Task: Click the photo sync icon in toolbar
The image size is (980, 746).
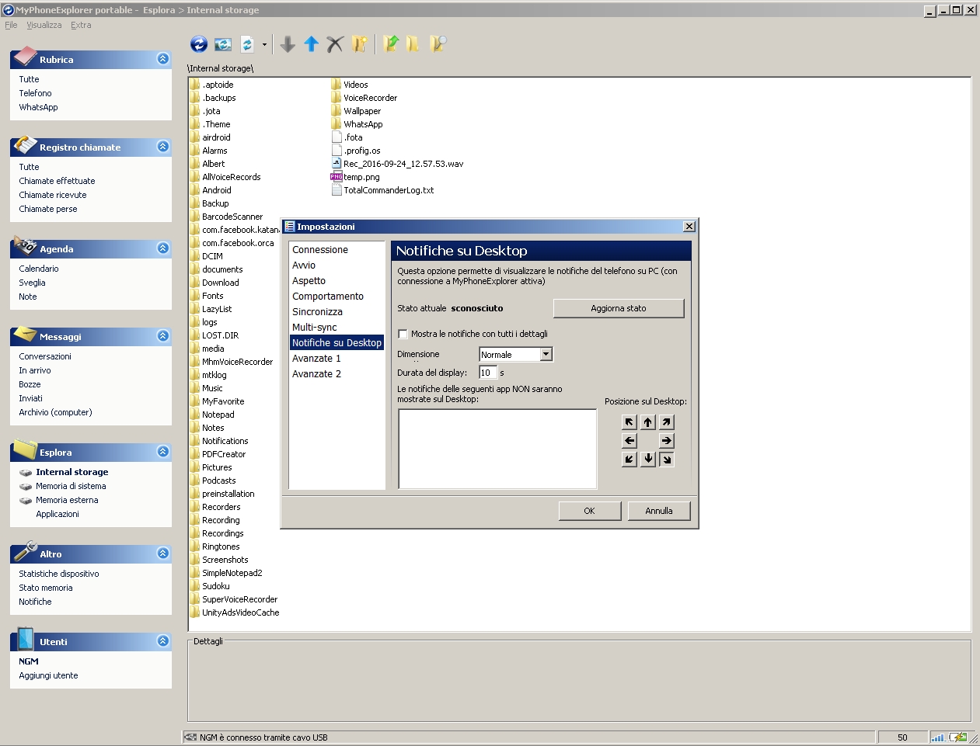Action: click(x=223, y=44)
